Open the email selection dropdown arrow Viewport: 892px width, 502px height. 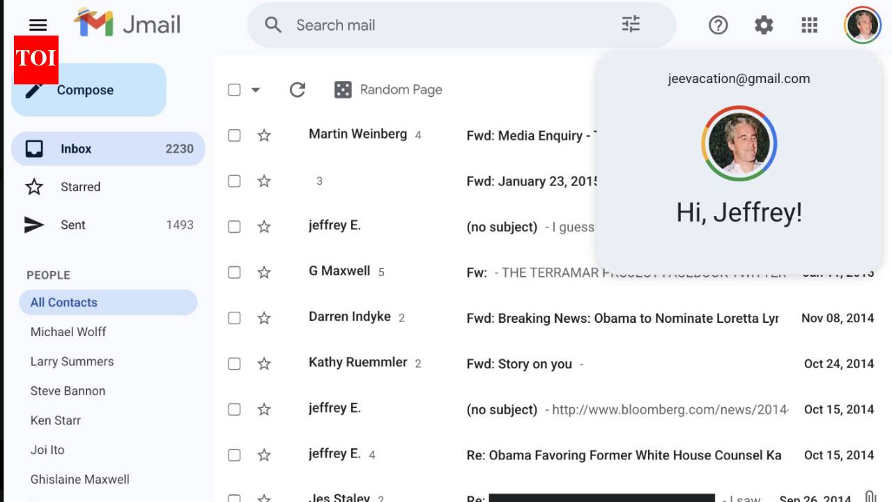click(255, 90)
